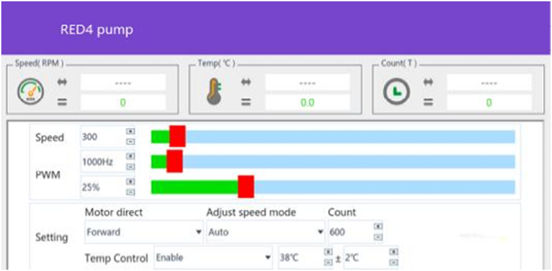Viewport: 552px width, 271px height.
Task: Click the equals icon in Temp panel
Action: pos(246,102)
